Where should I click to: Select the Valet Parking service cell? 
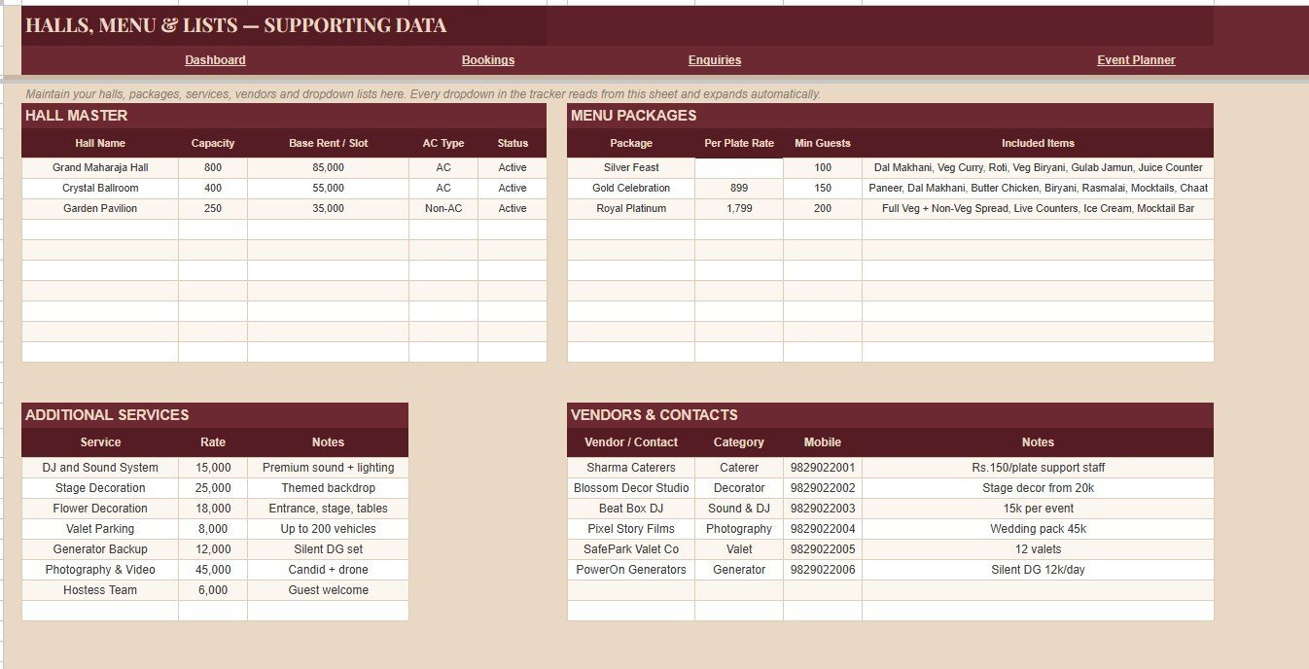pos(100,529)
